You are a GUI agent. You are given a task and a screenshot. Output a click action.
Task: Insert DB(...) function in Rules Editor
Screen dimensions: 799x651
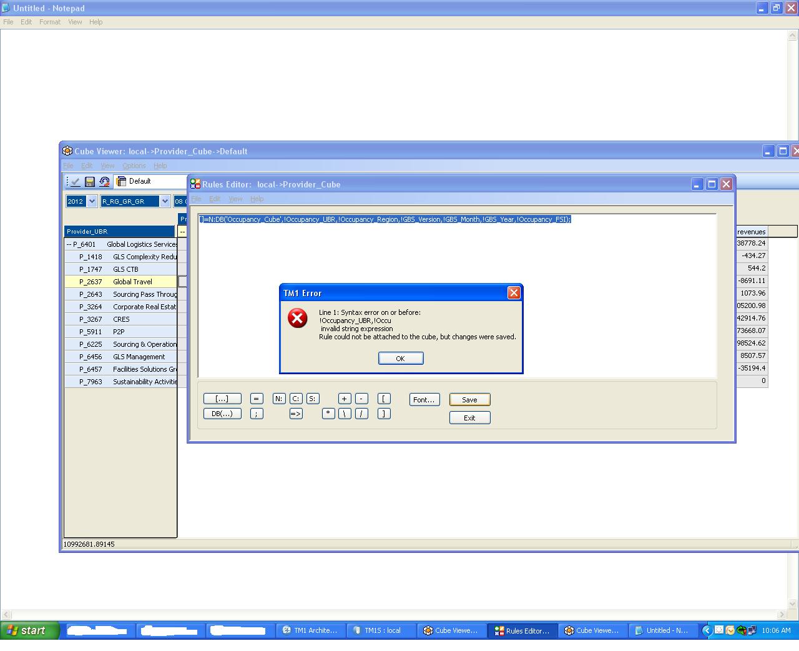(222, 414)
